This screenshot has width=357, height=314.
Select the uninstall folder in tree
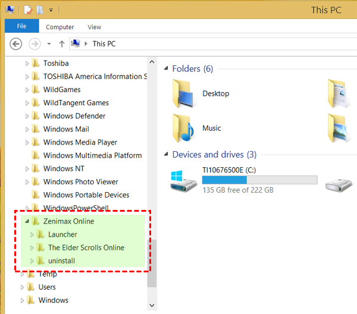click(x=61, y=260)
